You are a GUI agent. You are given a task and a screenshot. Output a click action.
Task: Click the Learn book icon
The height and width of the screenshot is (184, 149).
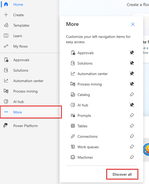point(6,36)
